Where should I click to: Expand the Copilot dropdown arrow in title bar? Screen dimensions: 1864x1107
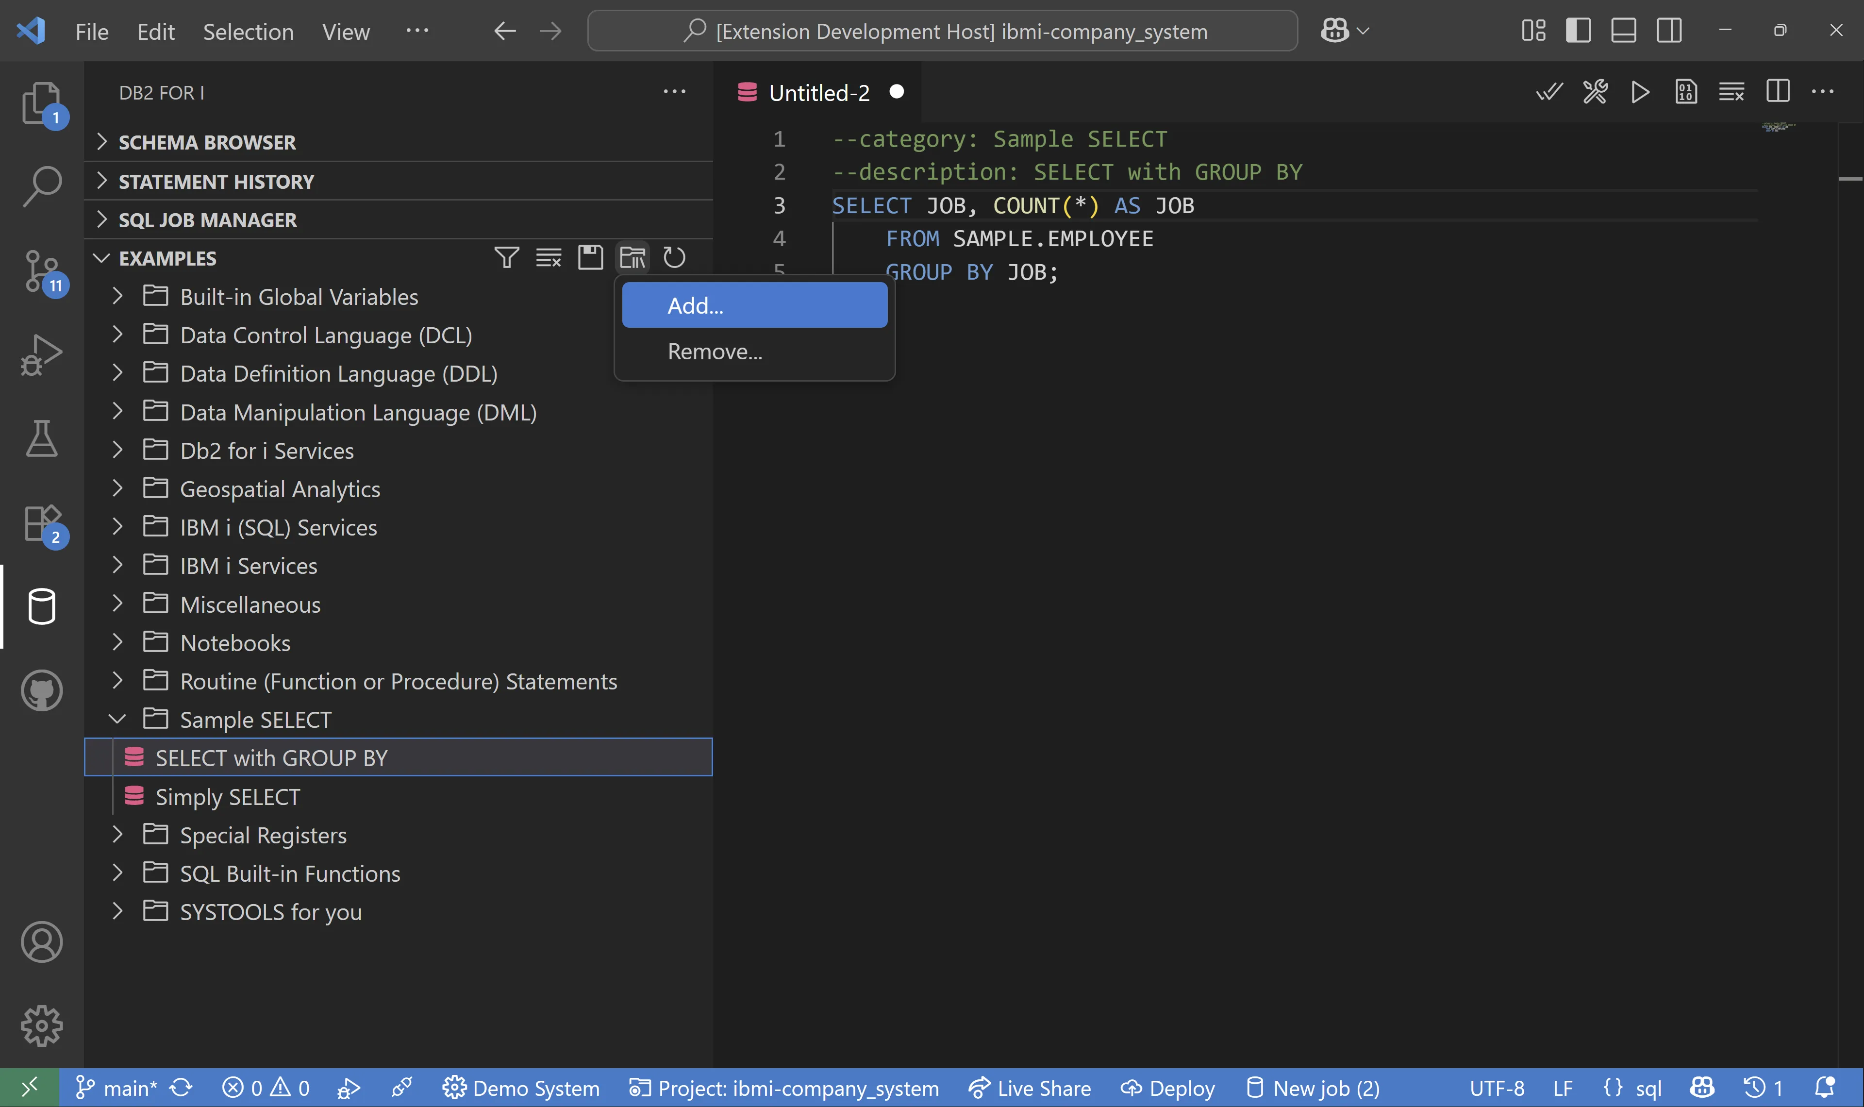coord(1363,31)
